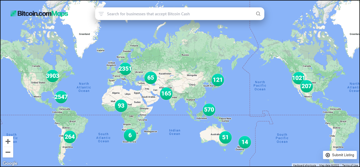The width and height of the screenshot is (360, 167).
Task: Open the 165 cluster near India
Action: point(166,93)
